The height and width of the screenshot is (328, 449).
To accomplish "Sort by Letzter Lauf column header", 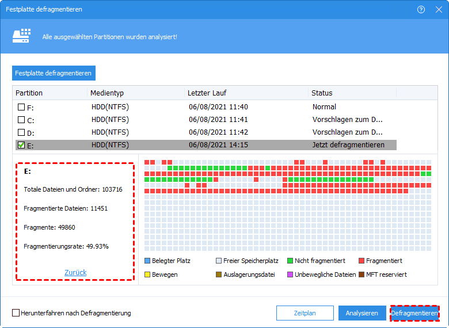I will [246, 93].
